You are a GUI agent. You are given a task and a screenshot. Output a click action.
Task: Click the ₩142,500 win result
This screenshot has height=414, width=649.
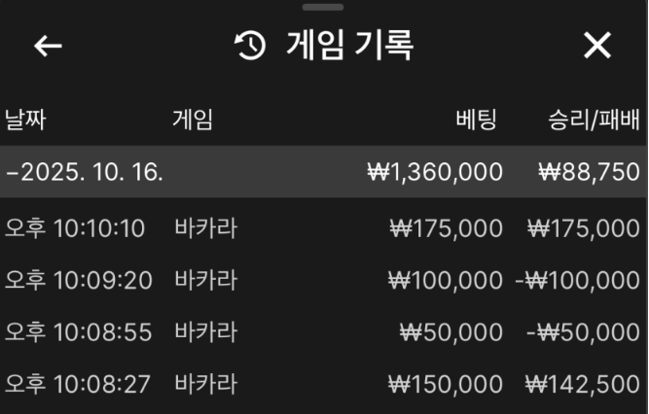pyautogui.click(x=582, y=384)
